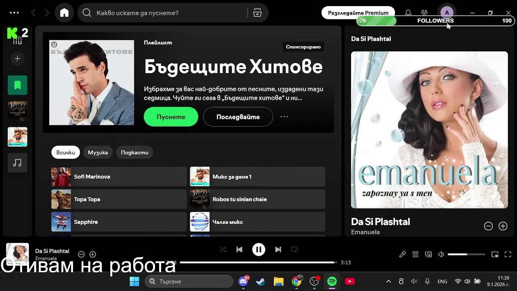Click the bottom bar album art thumbnail
Screen dimensions: 517x291
pos(17,254)
